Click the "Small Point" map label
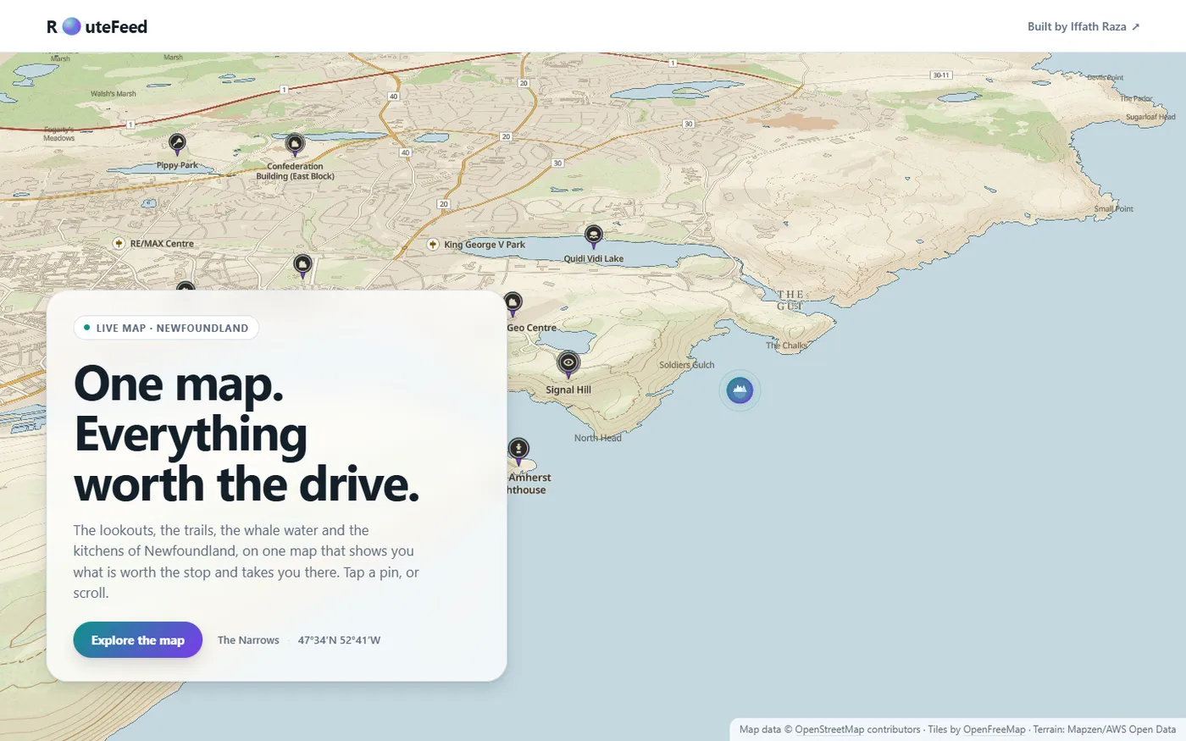 click(x=1113, y=208)
